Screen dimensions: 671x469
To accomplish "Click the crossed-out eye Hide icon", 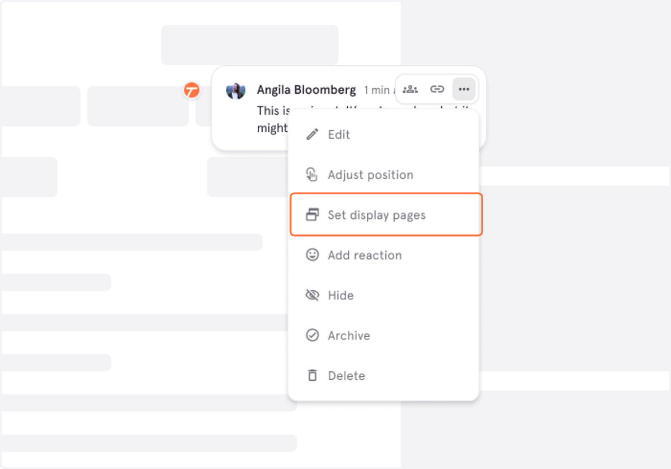I will click(312, 295).
